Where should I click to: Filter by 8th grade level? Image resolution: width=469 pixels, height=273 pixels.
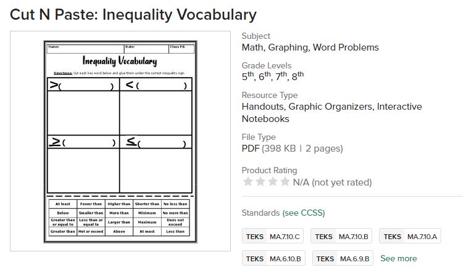click(297, 77)
